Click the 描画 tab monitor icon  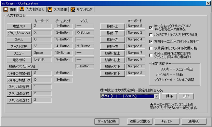(6, 10)
